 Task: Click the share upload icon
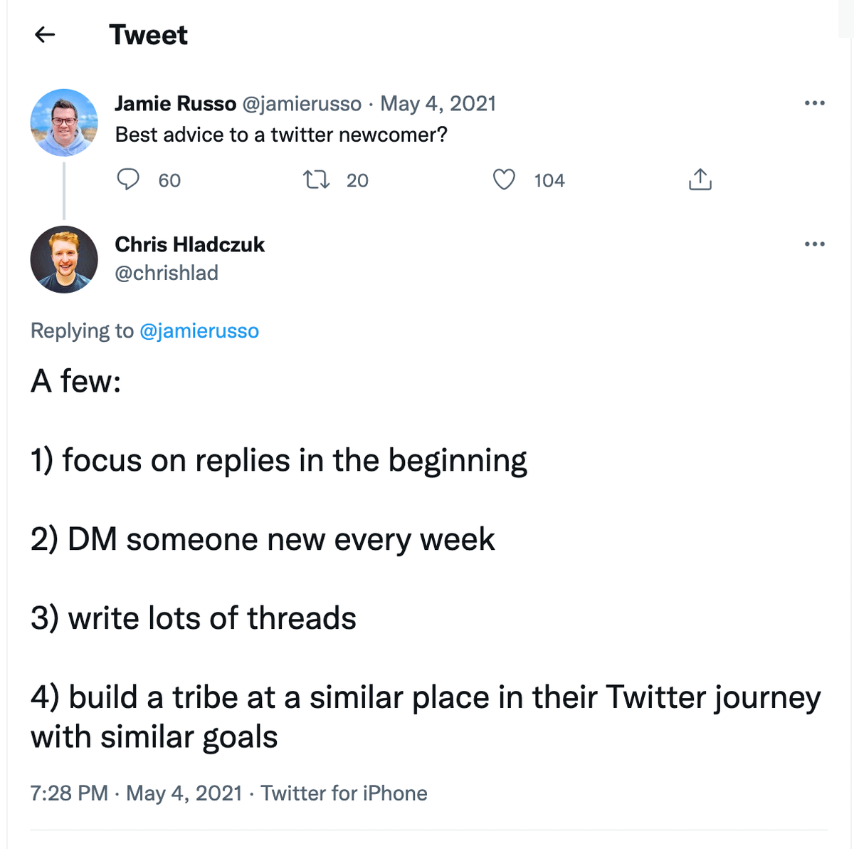(700, 179)
